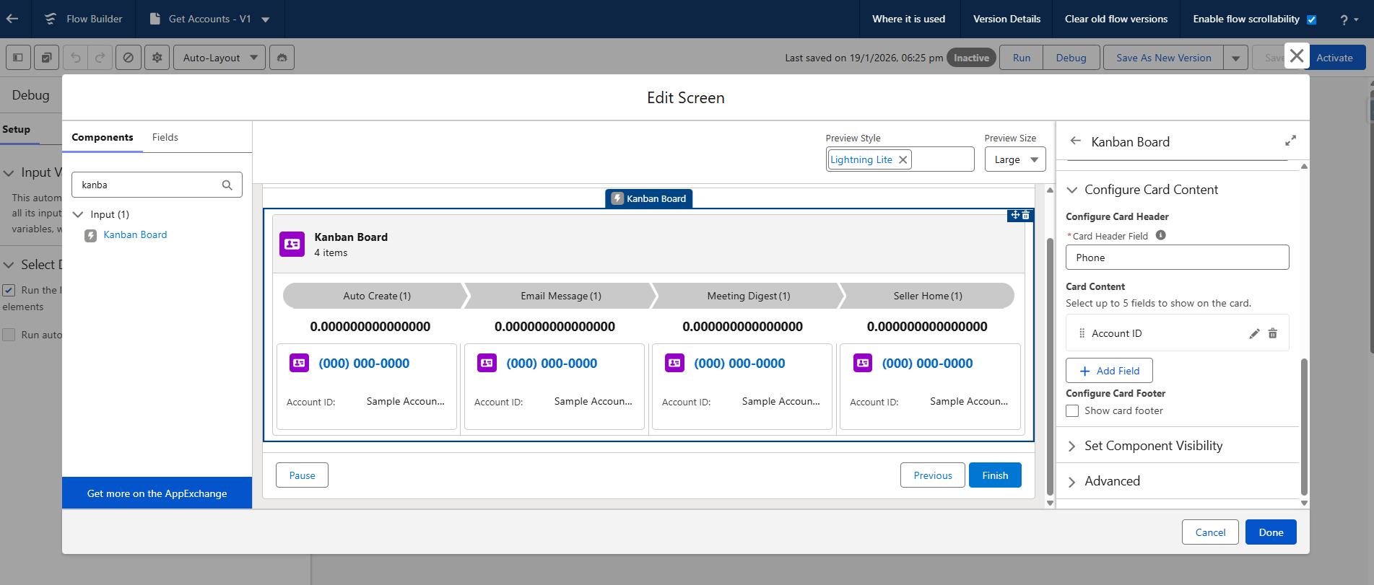
Task: Toggle the Enable flow scrollability checkbox
Action: coord(1312,19)
